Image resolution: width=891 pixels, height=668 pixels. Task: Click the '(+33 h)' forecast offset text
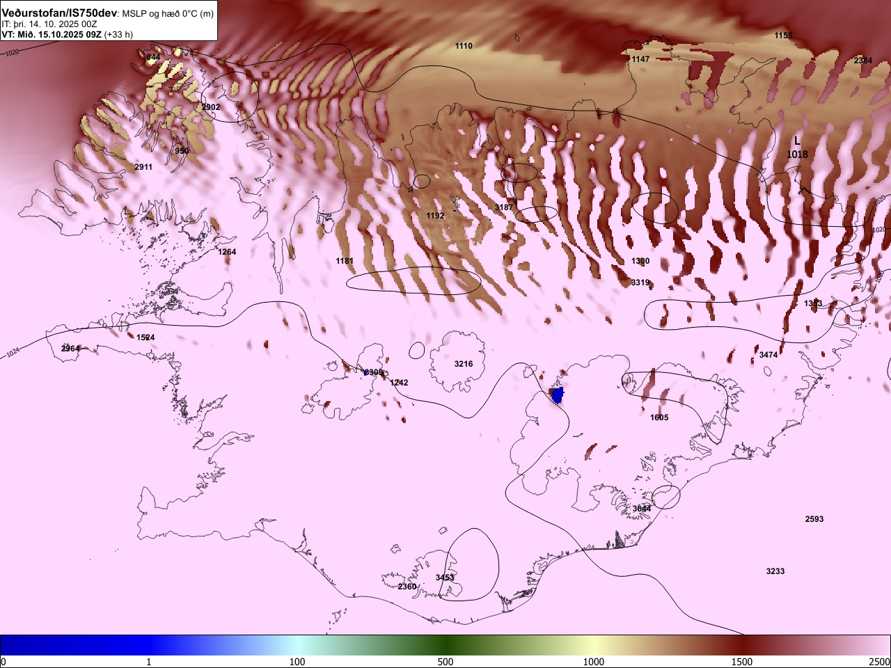(118, 34)
